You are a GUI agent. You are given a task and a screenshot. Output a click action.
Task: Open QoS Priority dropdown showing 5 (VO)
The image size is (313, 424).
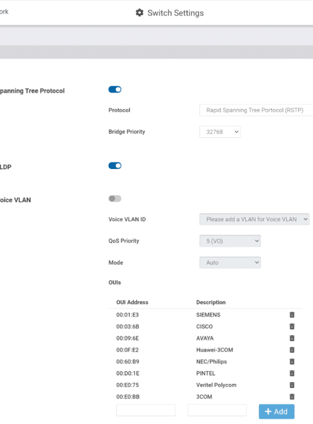[230, 241]
